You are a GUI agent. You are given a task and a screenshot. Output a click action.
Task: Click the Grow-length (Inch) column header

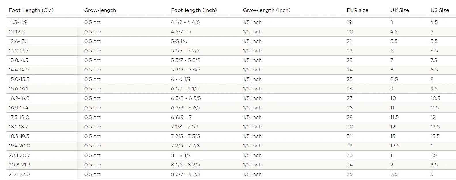[266, 10]
